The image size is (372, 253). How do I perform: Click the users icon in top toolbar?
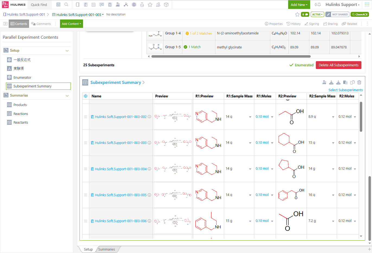(158, 5)
